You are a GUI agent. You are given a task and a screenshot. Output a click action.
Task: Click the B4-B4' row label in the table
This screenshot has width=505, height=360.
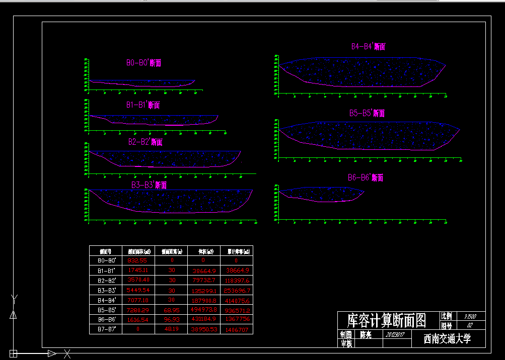[107, 300]
